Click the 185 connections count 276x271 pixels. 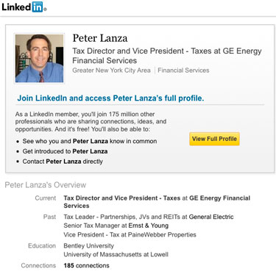86,266
